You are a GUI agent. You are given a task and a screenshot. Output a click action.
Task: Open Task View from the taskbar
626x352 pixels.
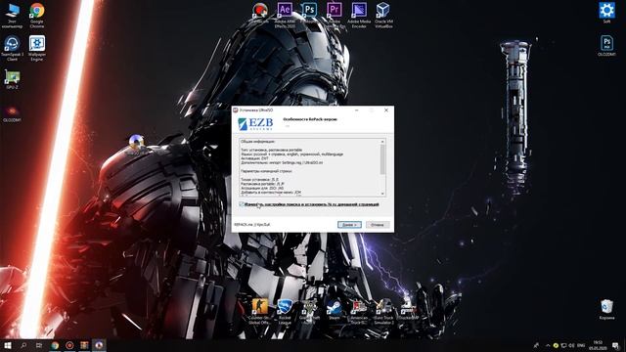pos(39,345)
